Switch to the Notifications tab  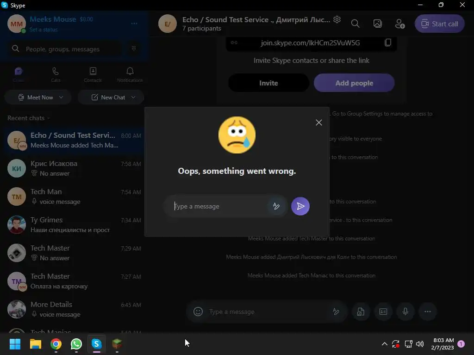(x=130, y=74)
